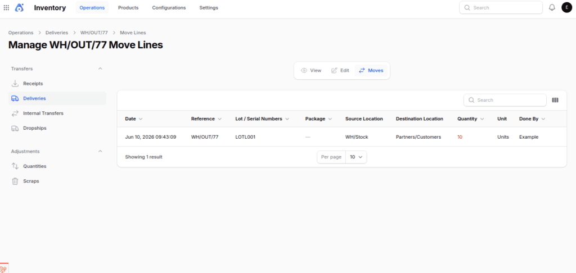Click the WH/OUT/77 reference cell

click(205, 137)
